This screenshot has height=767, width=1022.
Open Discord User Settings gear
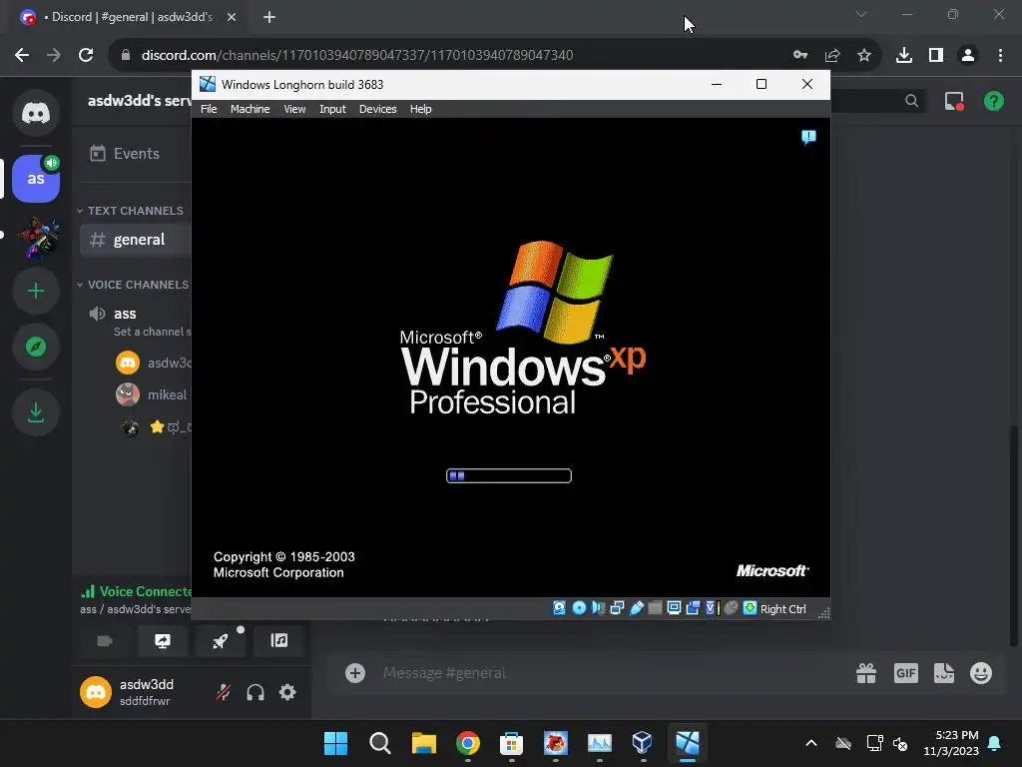[287, 692]
